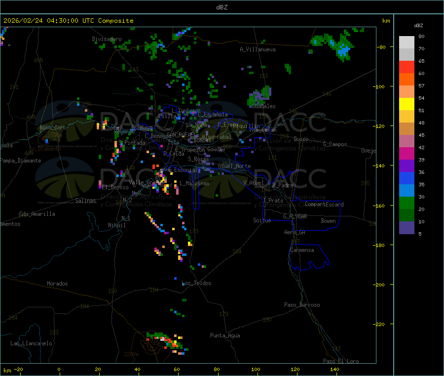Click the 'Morados' place label
This screenshot has width=444, height=376.
point(57,284)
